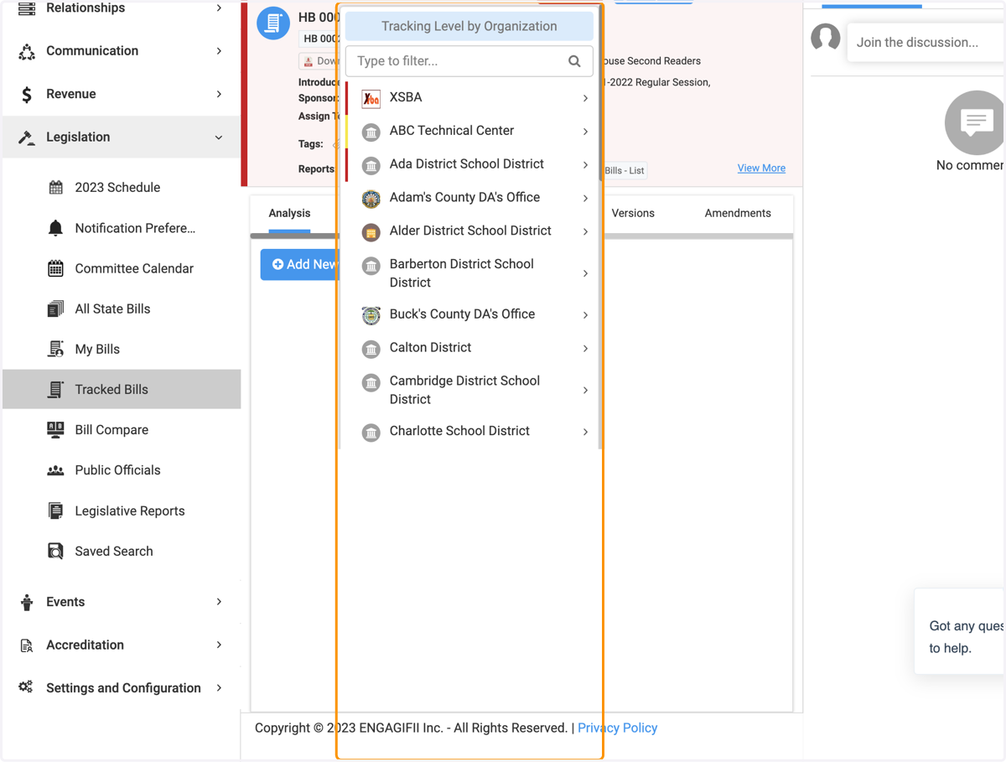Image resolution: width=1006 pixels, height=762 pixels.
Task: Expand Barberton District School District chevron
Action: coord(585,273)
